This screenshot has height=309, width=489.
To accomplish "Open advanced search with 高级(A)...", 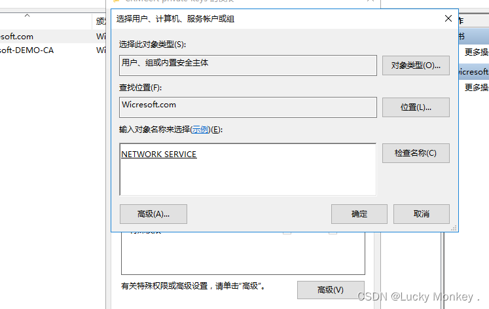I will point(153,214).
